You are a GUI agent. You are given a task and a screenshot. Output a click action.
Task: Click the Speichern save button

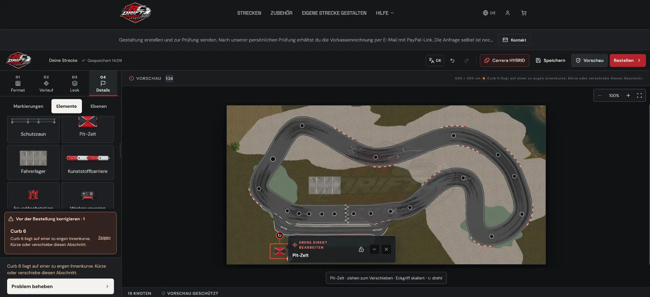click(x=550, y=60)
